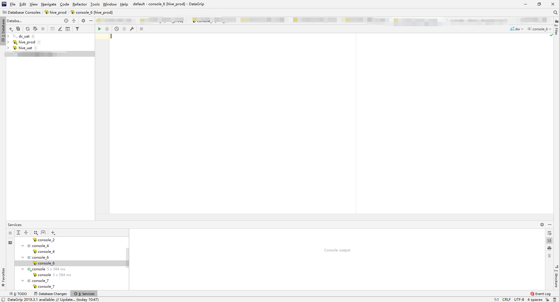Viewport: 559px width, 302px height.
Task: Select console_2 in Services tree
Action: [x=44, y=240]
